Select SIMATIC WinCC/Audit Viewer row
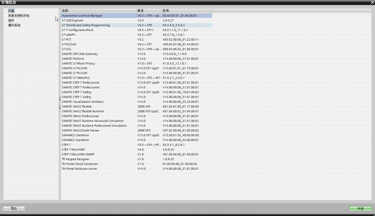The width and height of the screenshot is (375, 216). click(x=137, y=130)
